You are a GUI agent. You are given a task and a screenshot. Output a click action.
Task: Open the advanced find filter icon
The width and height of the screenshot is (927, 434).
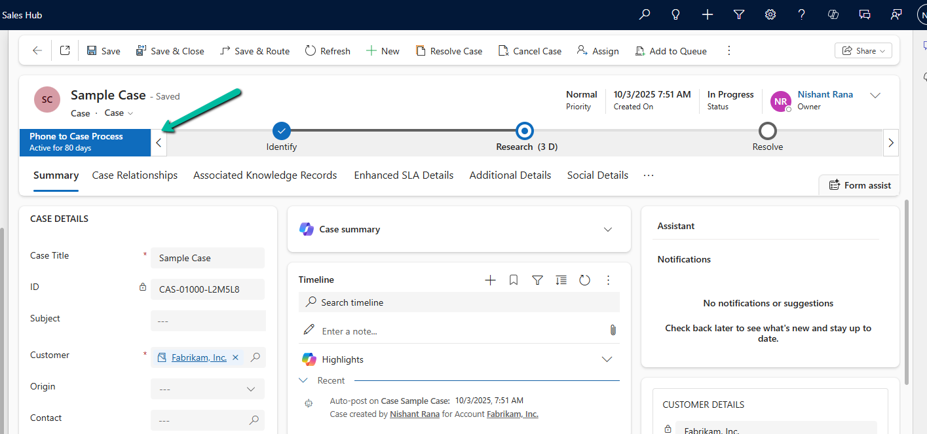tap(739, 14)
